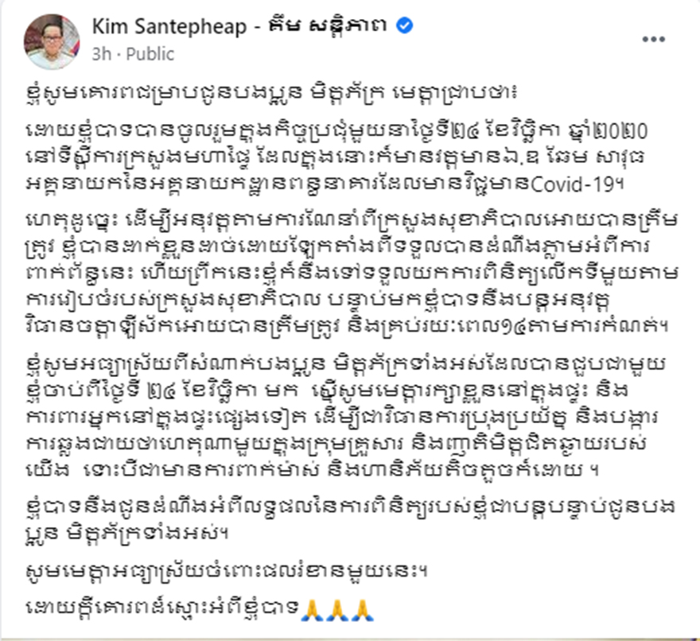Click the closing line ដោយក្តីគោរពដ៏ស្មោះ
The height and width of the screenshot is (641, 700).
click(161, 610)
